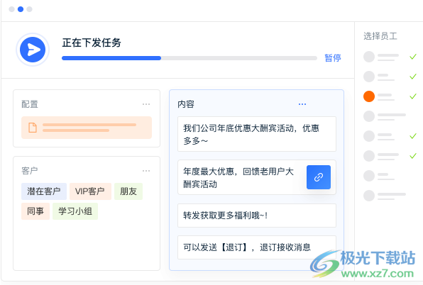Select the 朋友 customer tag
The image size is (423, 285).
click(128, 191)
